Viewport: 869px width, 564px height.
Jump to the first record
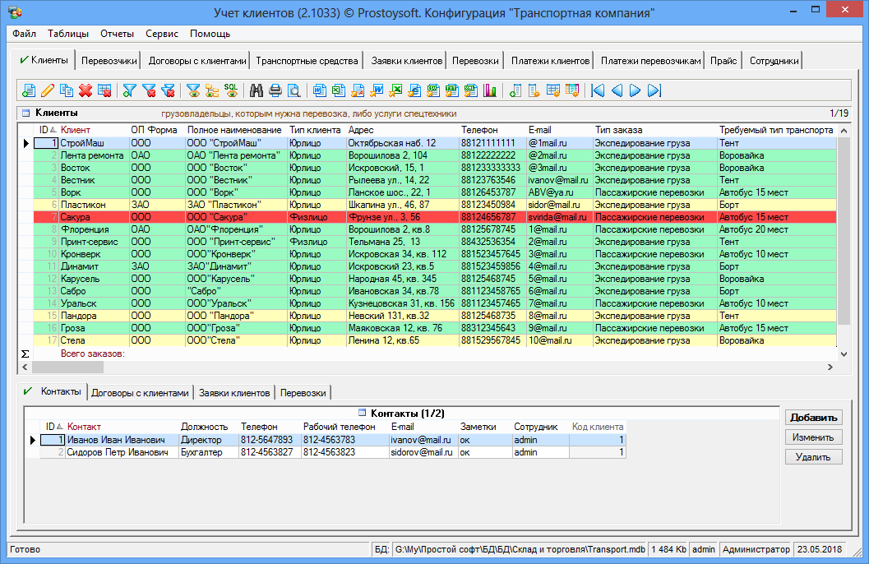598,90
